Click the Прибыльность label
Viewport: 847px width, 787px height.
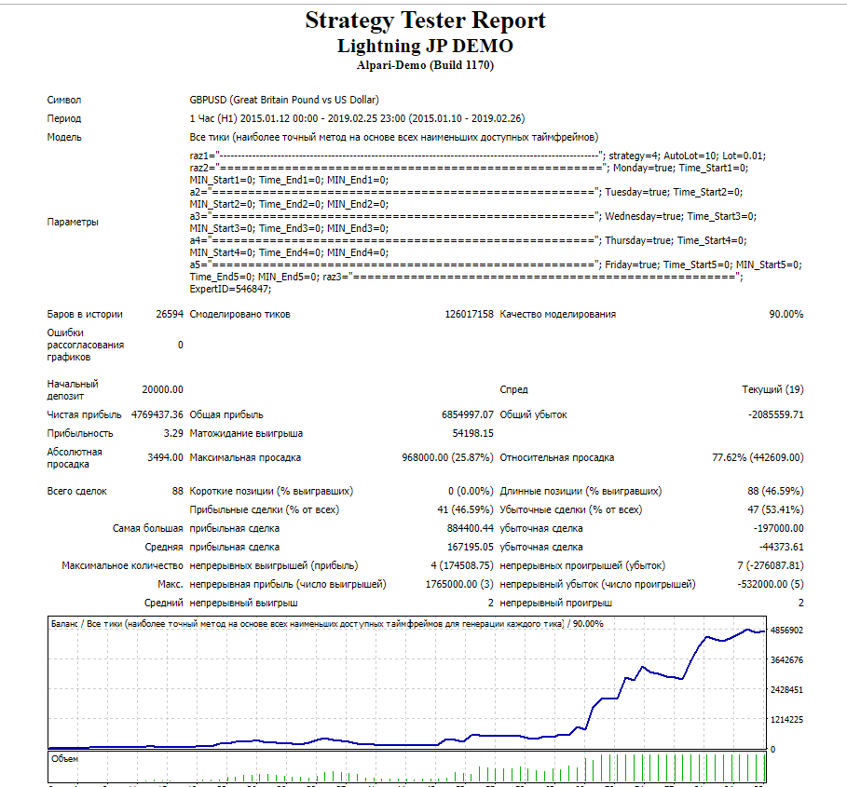click(80, 433)
